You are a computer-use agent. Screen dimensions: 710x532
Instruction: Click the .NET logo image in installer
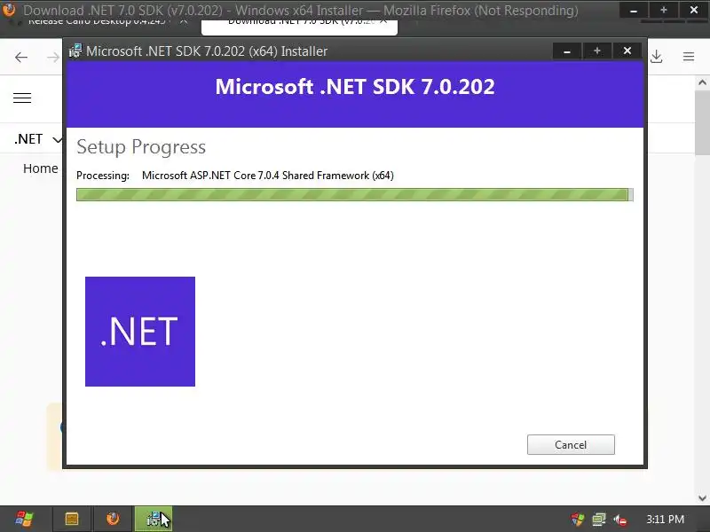[x=140, y=332]
